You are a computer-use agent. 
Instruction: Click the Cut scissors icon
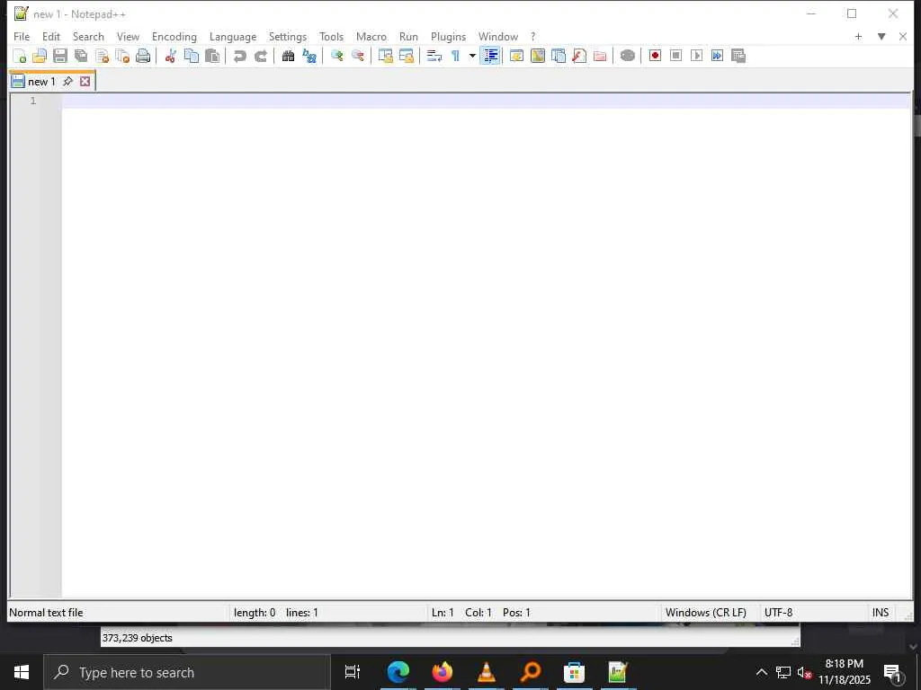point(170,56)
